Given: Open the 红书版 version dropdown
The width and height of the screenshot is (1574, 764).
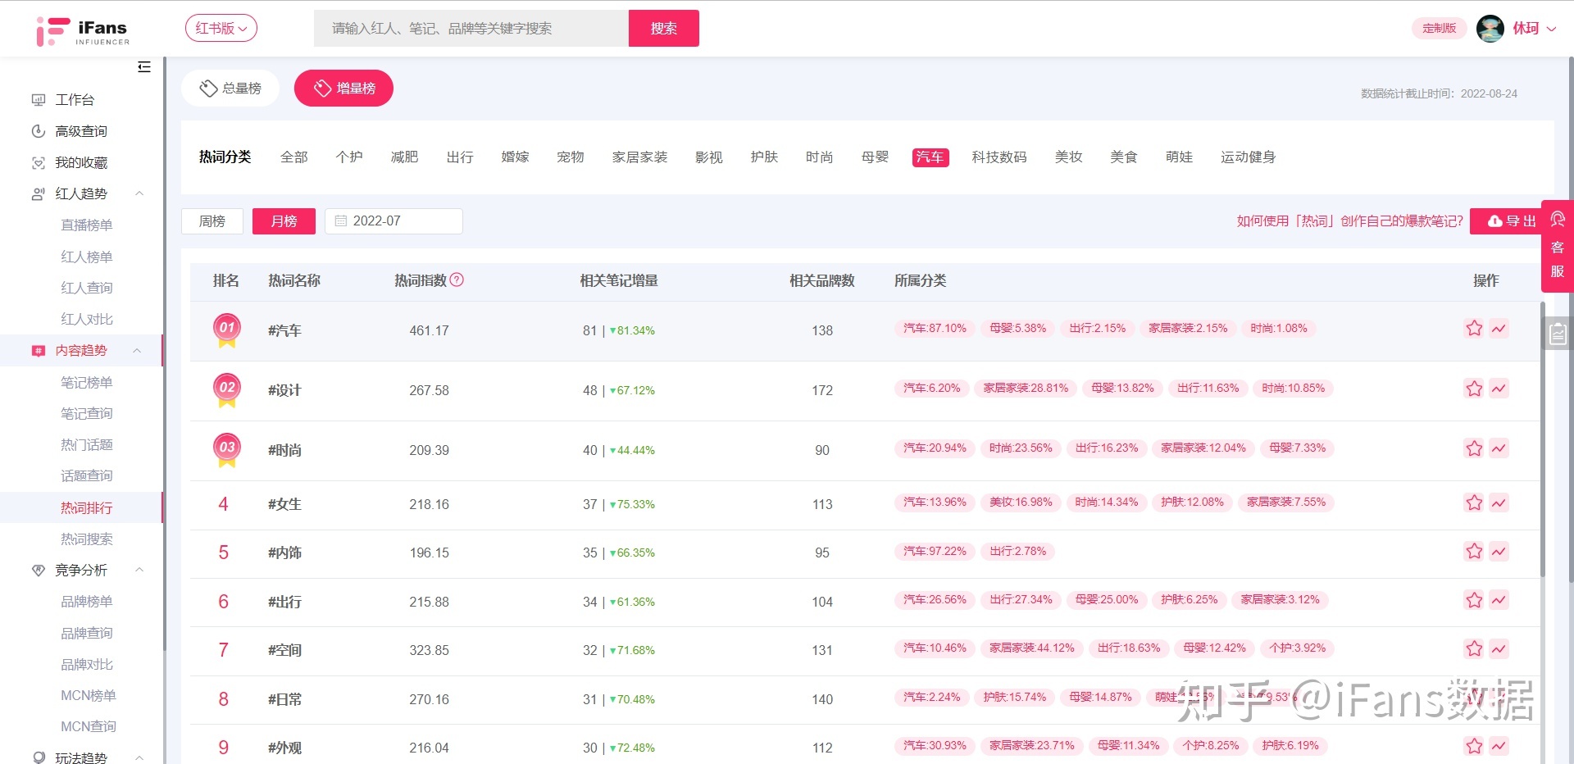Looking at the screenshot, I should [x=221, y=27].
